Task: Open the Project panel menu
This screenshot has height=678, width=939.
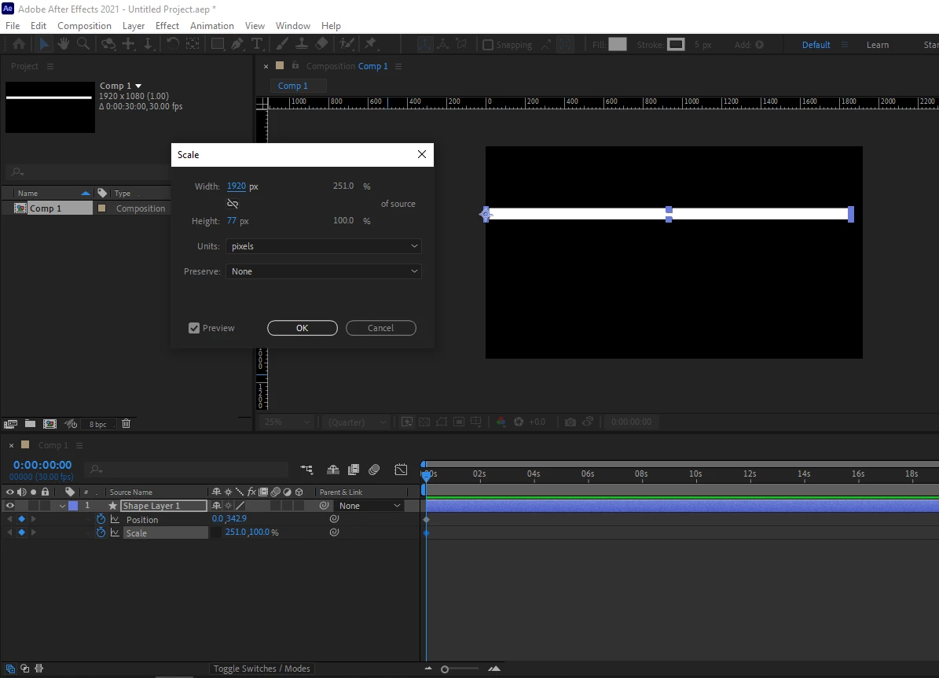Action: click(50, 66)
